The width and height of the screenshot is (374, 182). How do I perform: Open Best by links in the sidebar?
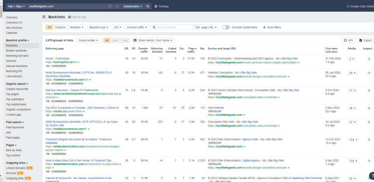point(13,150)
